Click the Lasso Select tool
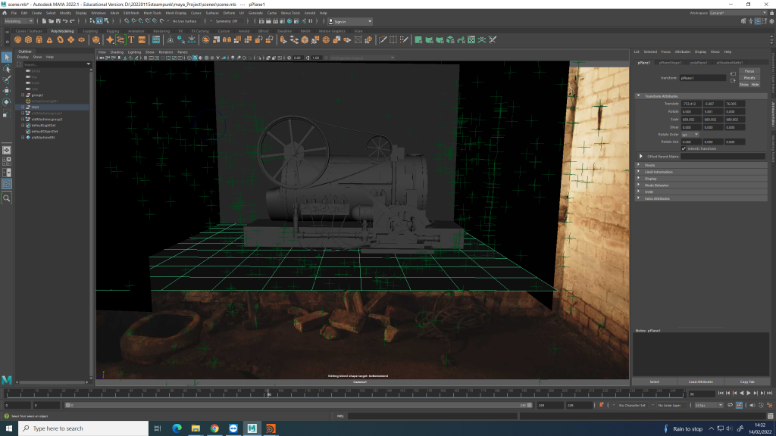 (7, 68)
